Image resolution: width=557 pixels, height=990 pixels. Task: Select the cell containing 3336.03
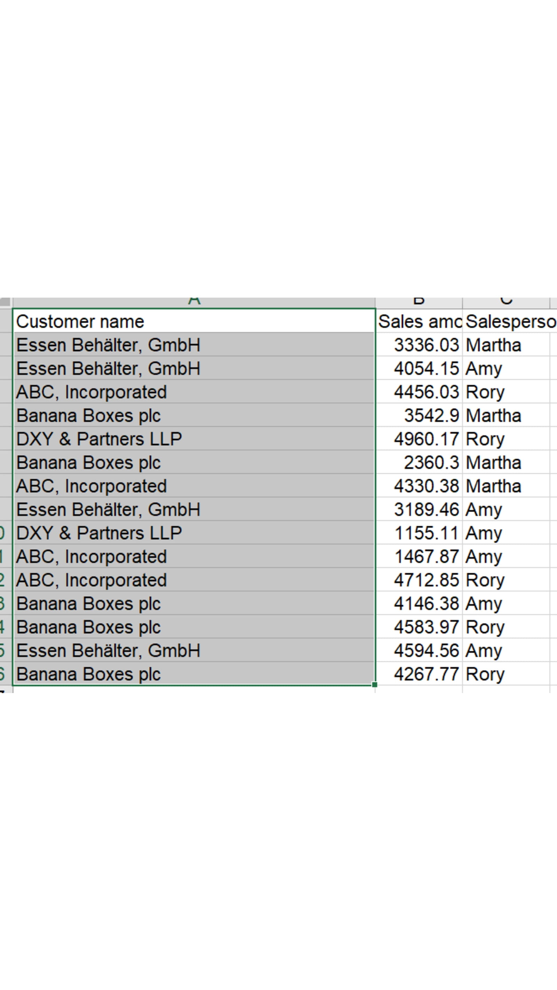click(x=418, y=345)
